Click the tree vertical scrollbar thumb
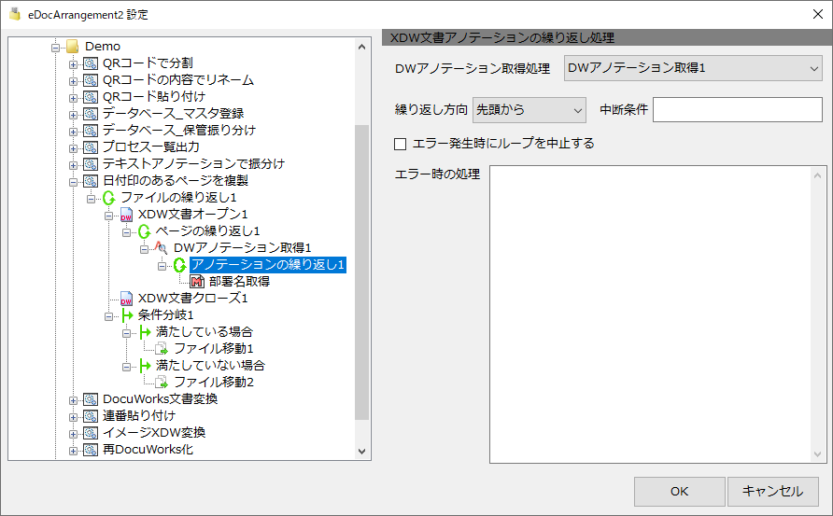Image resolution: width=833 pixels, height=516 pixels. pyautogui.click(x=361, y=272)
